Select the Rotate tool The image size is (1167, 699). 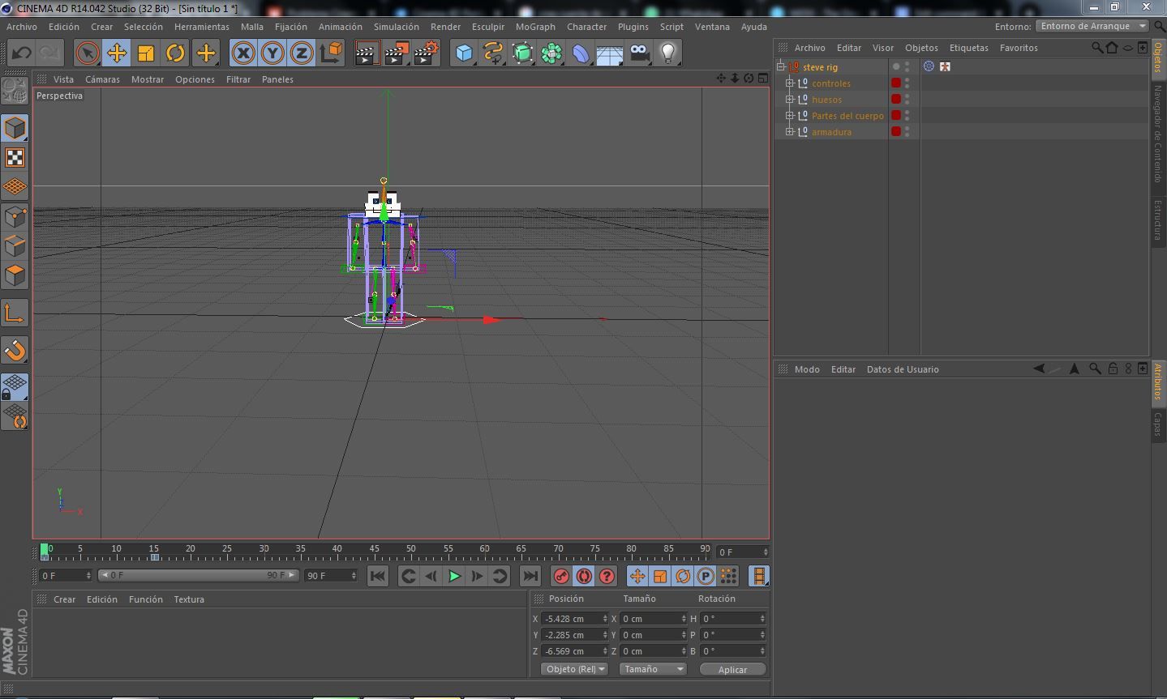[175, 53]
